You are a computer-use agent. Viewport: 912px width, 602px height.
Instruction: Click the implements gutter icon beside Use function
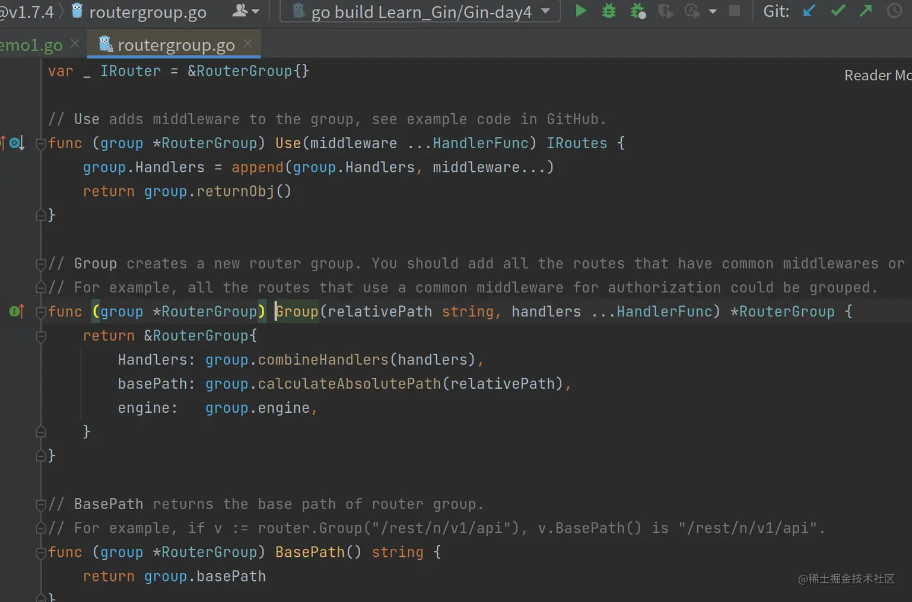pos(16,143)
